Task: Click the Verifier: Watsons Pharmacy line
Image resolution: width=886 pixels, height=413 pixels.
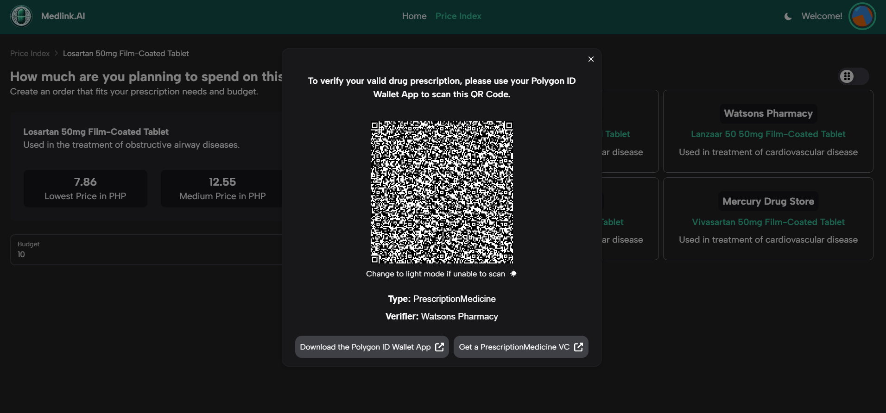Action: click(x=442, y=316)
